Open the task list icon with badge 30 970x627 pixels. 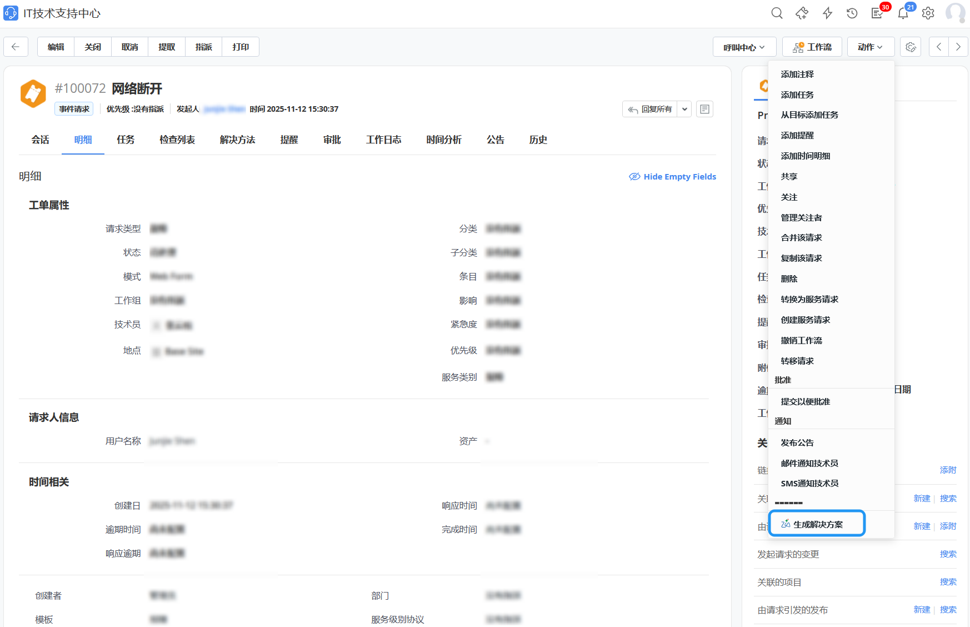pyautogui.click(x=877, y=13)
